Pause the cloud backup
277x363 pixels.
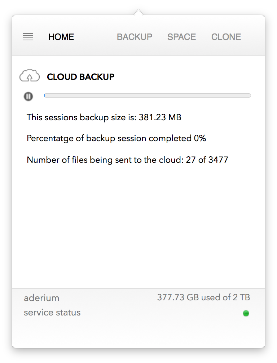click(28, 96)
